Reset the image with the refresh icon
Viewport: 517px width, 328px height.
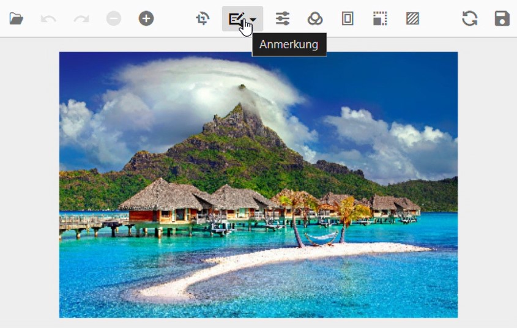469,18
